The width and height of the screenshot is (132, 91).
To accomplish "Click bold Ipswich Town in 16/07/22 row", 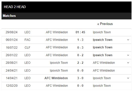I will pos(103,47).
